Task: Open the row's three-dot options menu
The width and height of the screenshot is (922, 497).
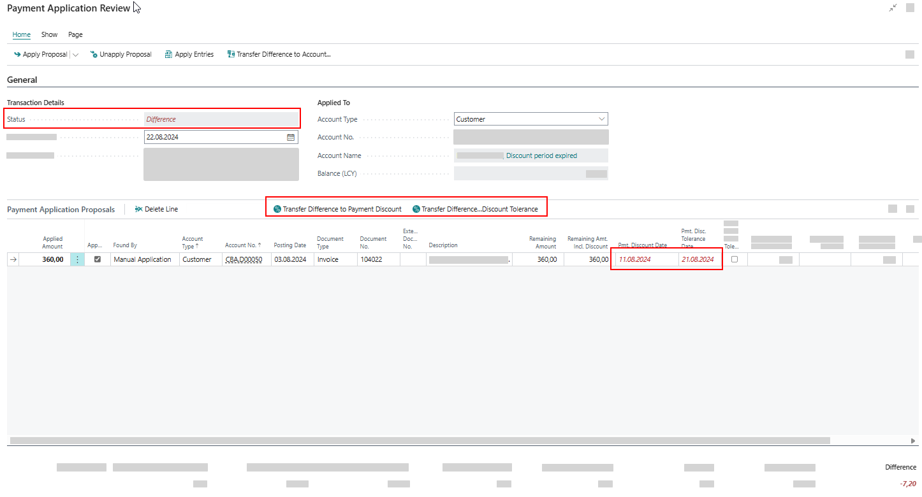Action: pyautogui.click(x=77, y=259)
